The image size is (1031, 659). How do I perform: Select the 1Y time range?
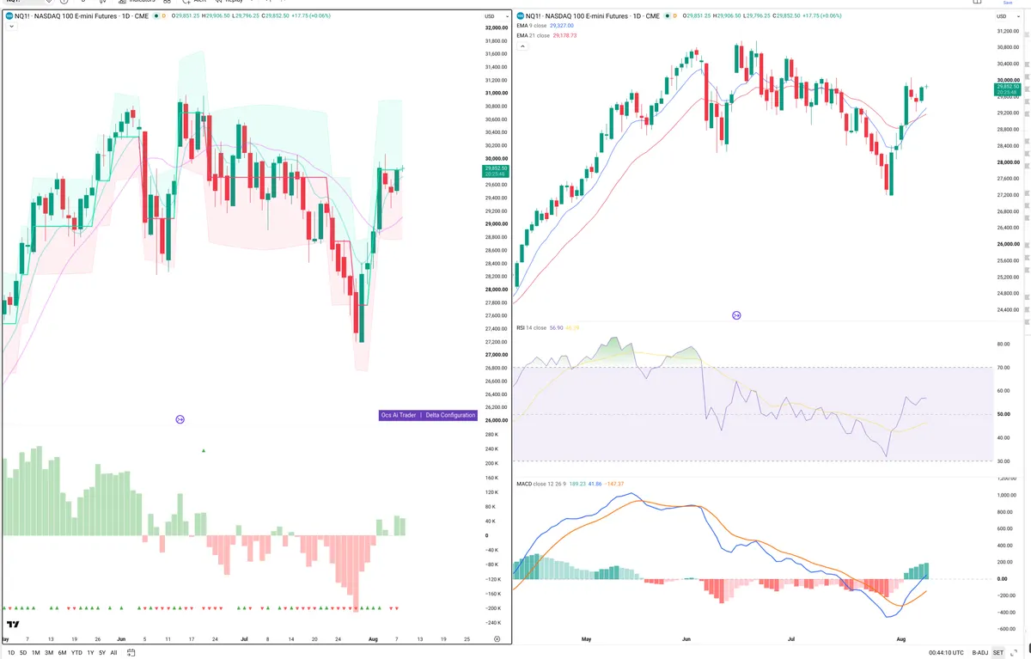pos(90,652)
